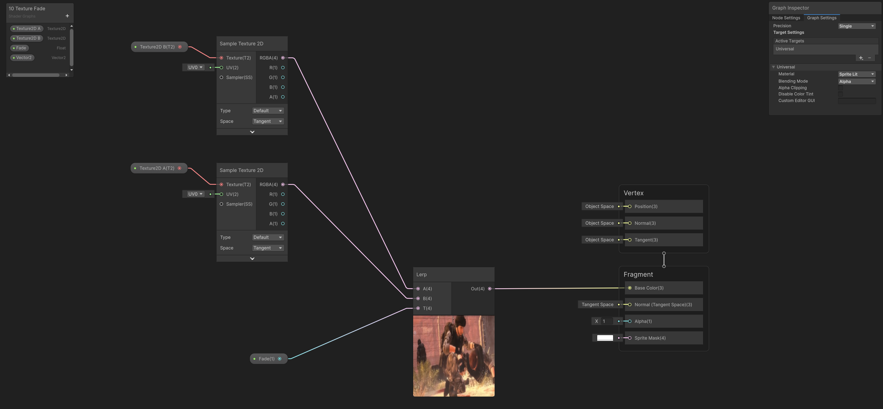This screenshot has width=883, height=409.
Task: Click the plus icon to add blackboard property
Action: [x=67, y=16]
